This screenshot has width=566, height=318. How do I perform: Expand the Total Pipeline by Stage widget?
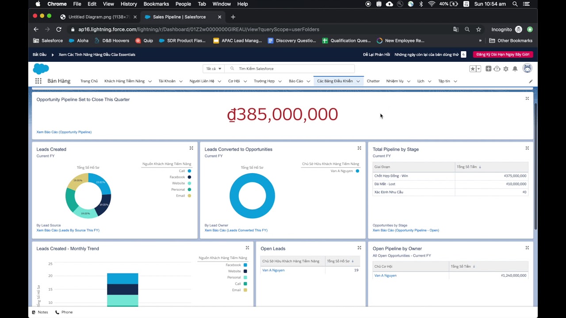[x=527, y=148]
